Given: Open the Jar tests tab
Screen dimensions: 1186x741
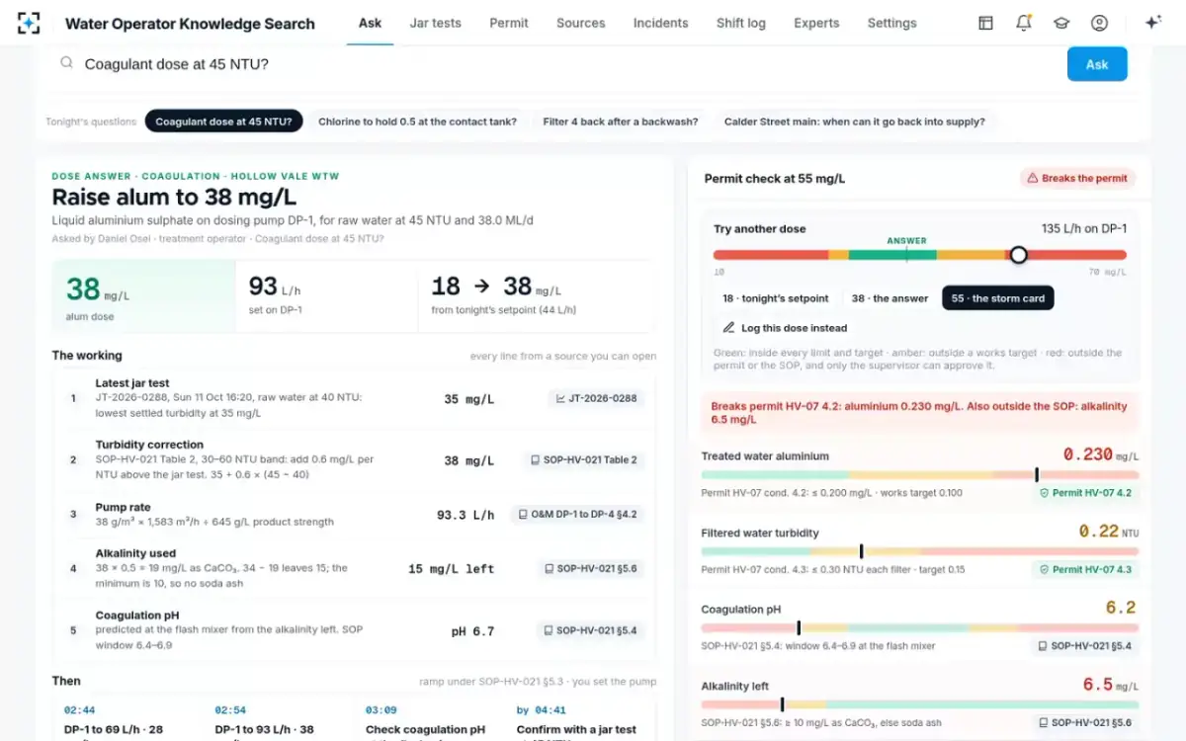Looking at the screenshot, I should pos(436,23).
